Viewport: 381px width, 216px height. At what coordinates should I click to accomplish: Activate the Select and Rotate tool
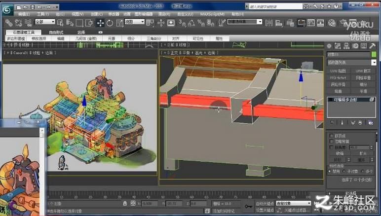point(110,23)
